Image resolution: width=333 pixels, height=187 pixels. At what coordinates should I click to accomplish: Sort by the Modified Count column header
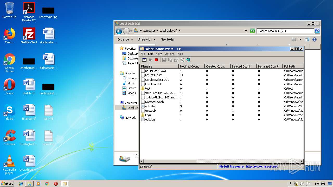click(191, 66)
